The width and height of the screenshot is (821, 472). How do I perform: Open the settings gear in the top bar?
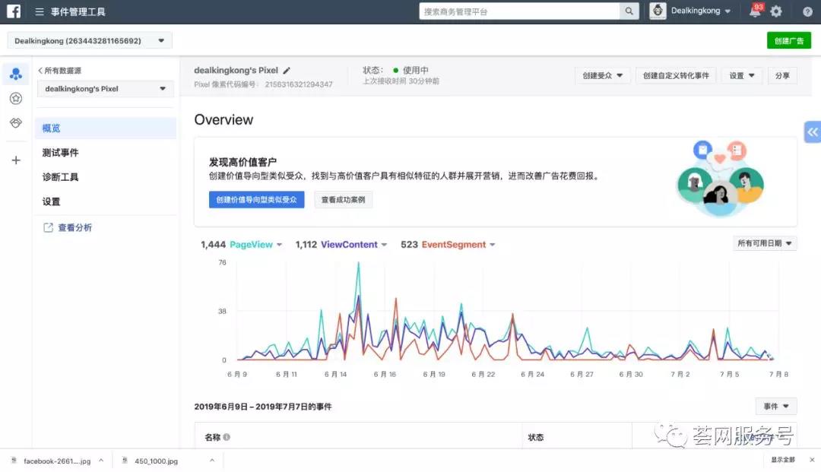tap(775, 11)
